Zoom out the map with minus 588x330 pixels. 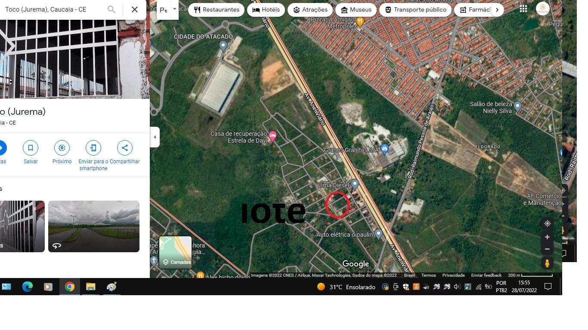pos(547,249)
